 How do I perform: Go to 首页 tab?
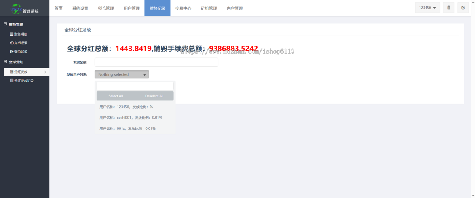tap(58, 8)
